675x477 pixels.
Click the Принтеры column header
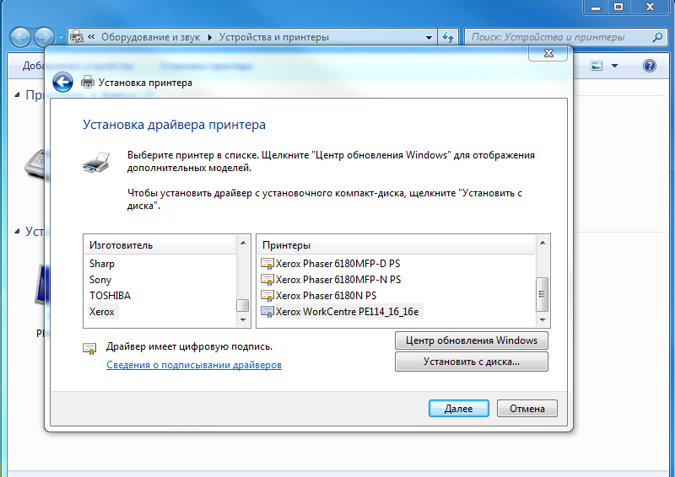pos(396,245)
